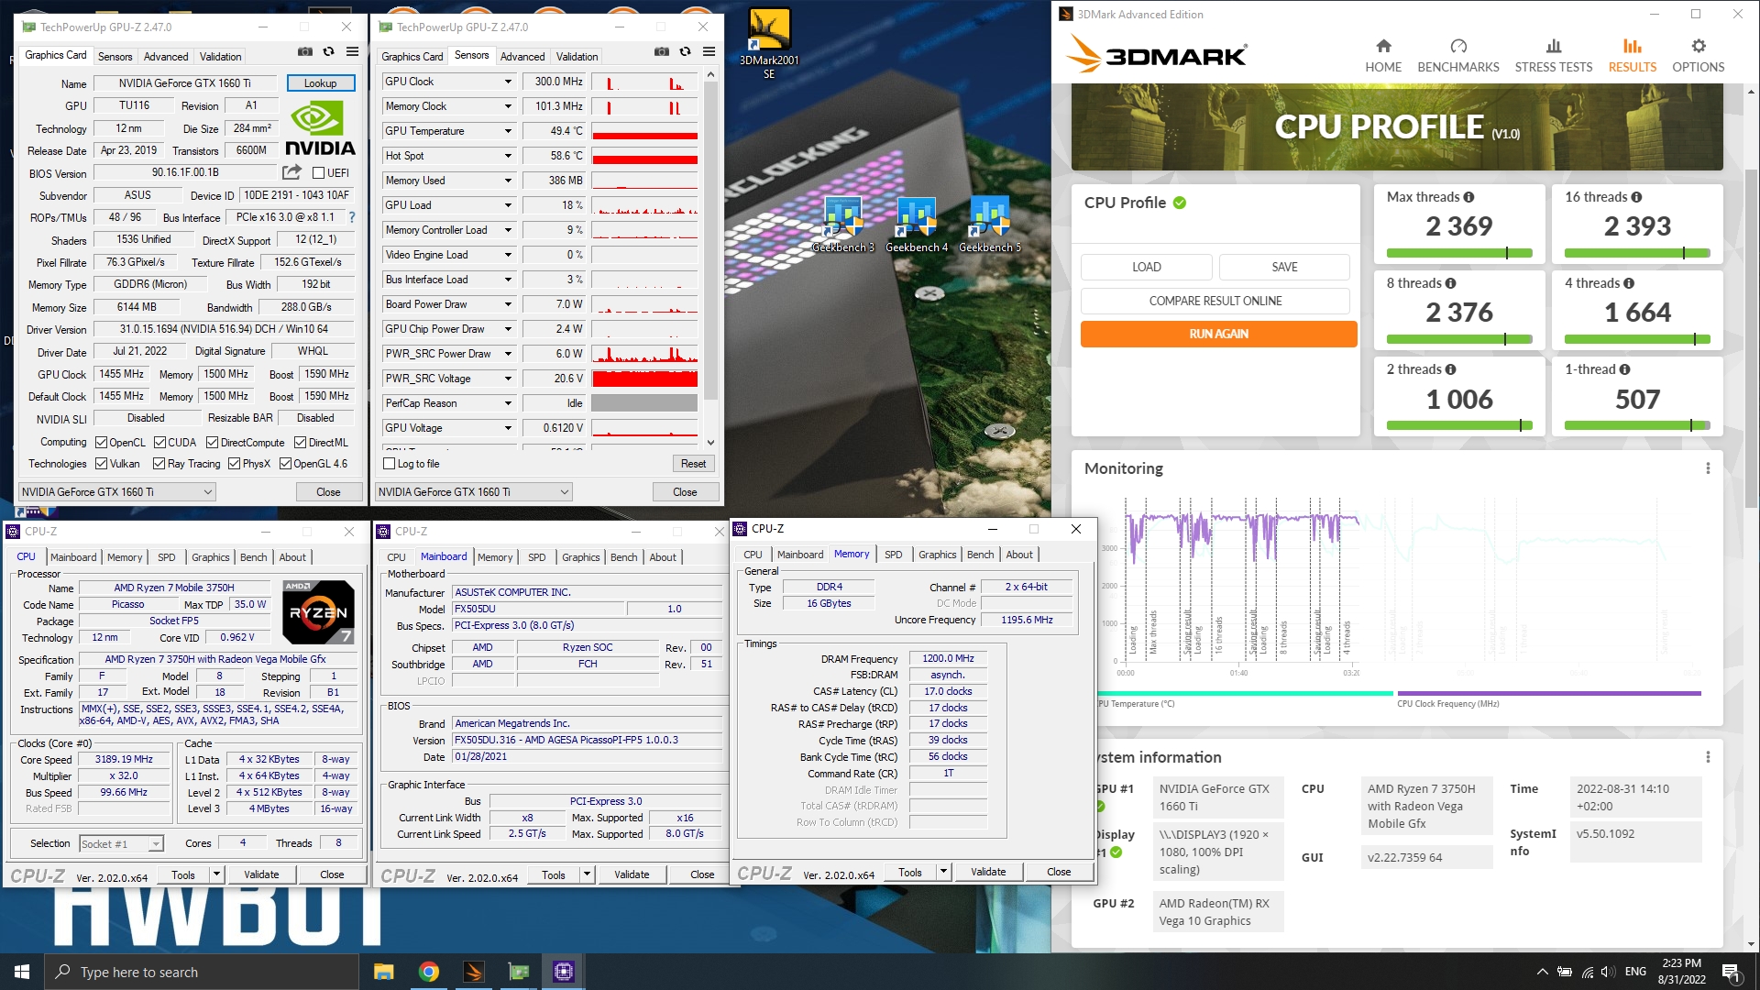Toggle the Ray Tracing checkbox
The width and height of the screenshot is (1760, 990).
pyautogui.click(x=159, y=464)
